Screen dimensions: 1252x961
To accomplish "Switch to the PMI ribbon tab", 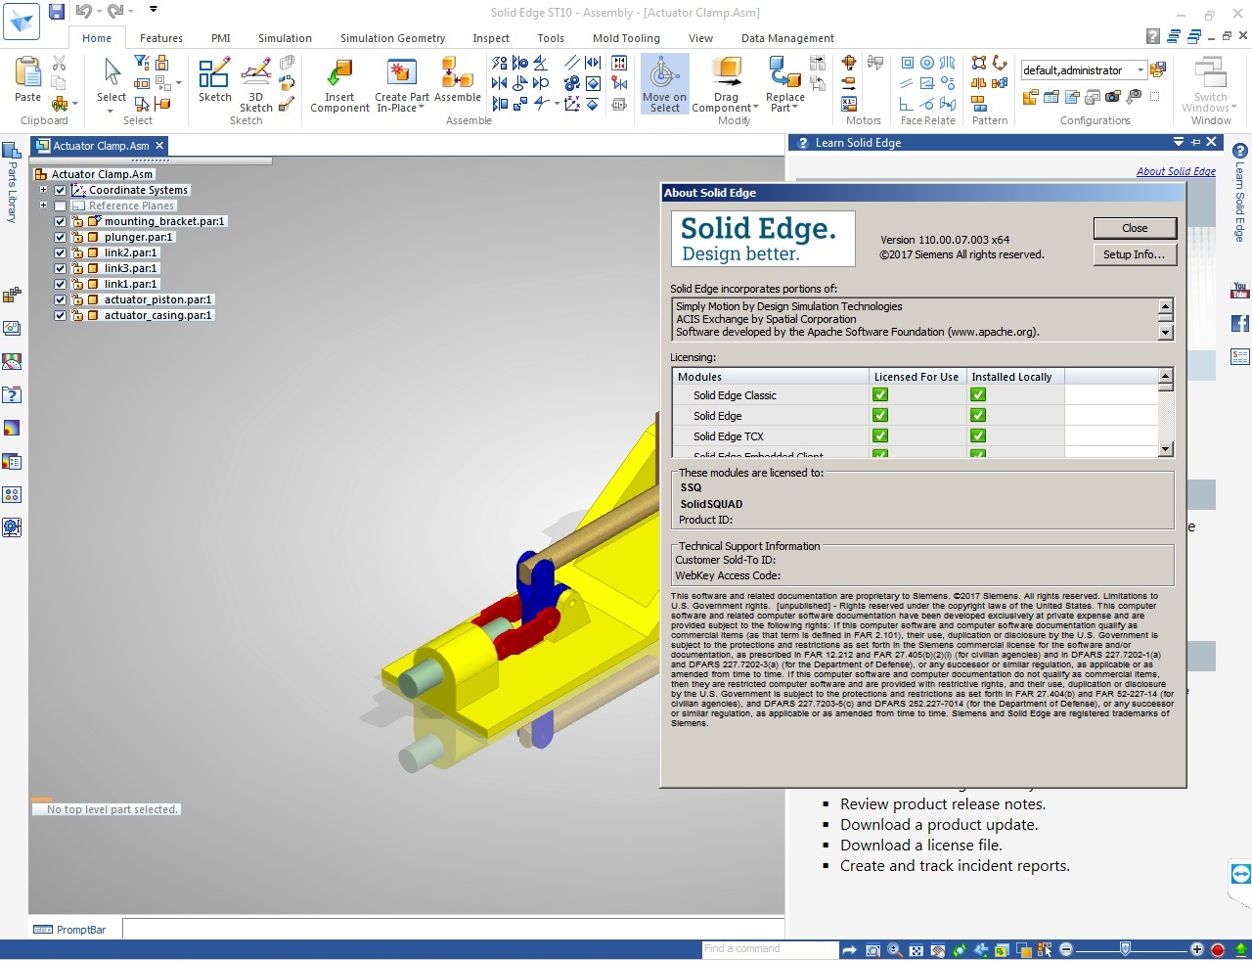I will [x=221, y=38].
